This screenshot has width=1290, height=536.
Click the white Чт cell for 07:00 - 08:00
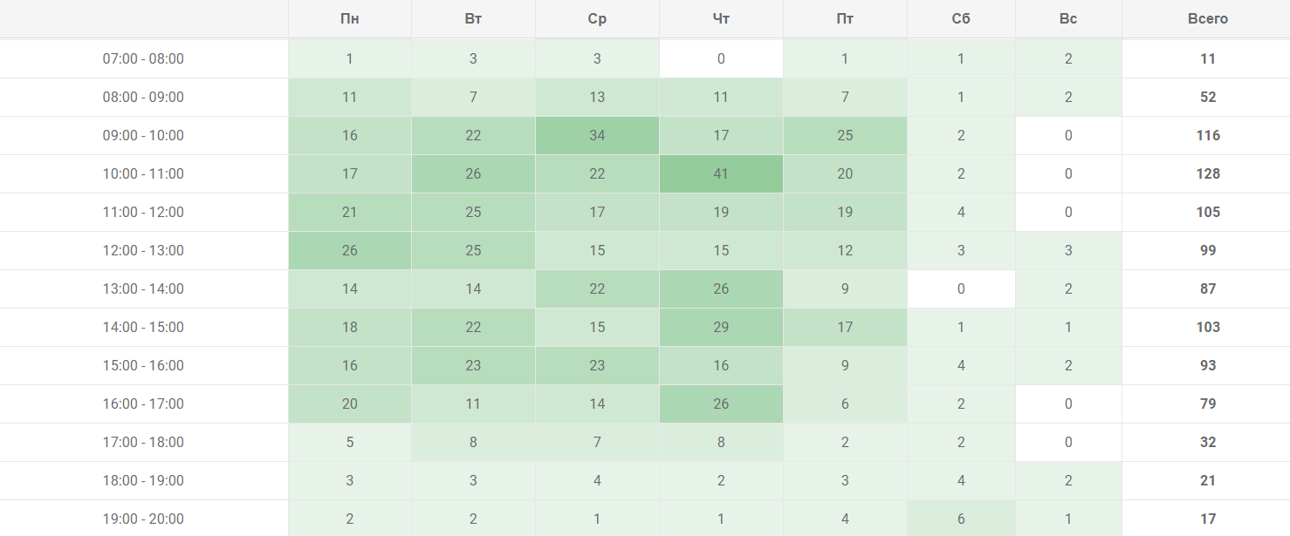pyautogui.click(x=721, y=59)
